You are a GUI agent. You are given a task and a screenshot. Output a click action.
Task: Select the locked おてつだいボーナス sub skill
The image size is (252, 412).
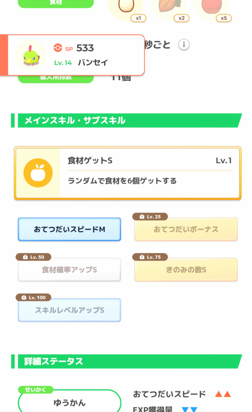pyautogui.click(x=186, y=230)
